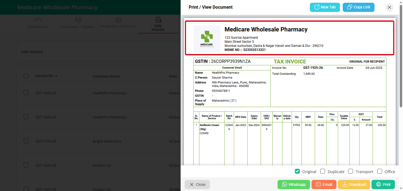Click the MSME NO line in the header
Viewport: 403px width, 191px height.
point(245,50)
